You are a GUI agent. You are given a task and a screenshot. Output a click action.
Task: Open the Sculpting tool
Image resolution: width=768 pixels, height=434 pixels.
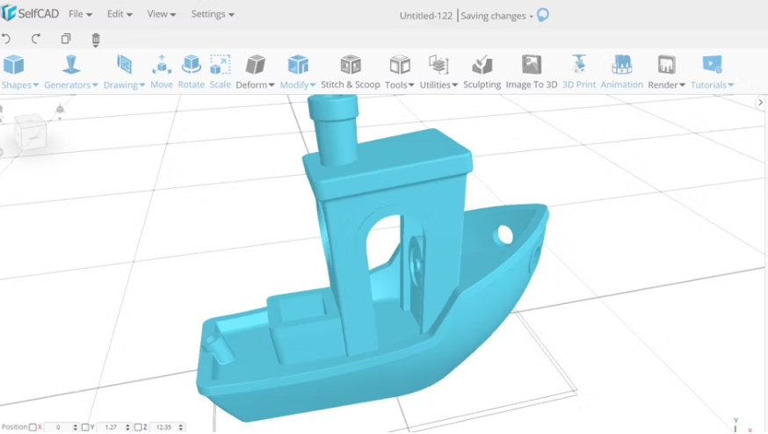coord(482,72)
